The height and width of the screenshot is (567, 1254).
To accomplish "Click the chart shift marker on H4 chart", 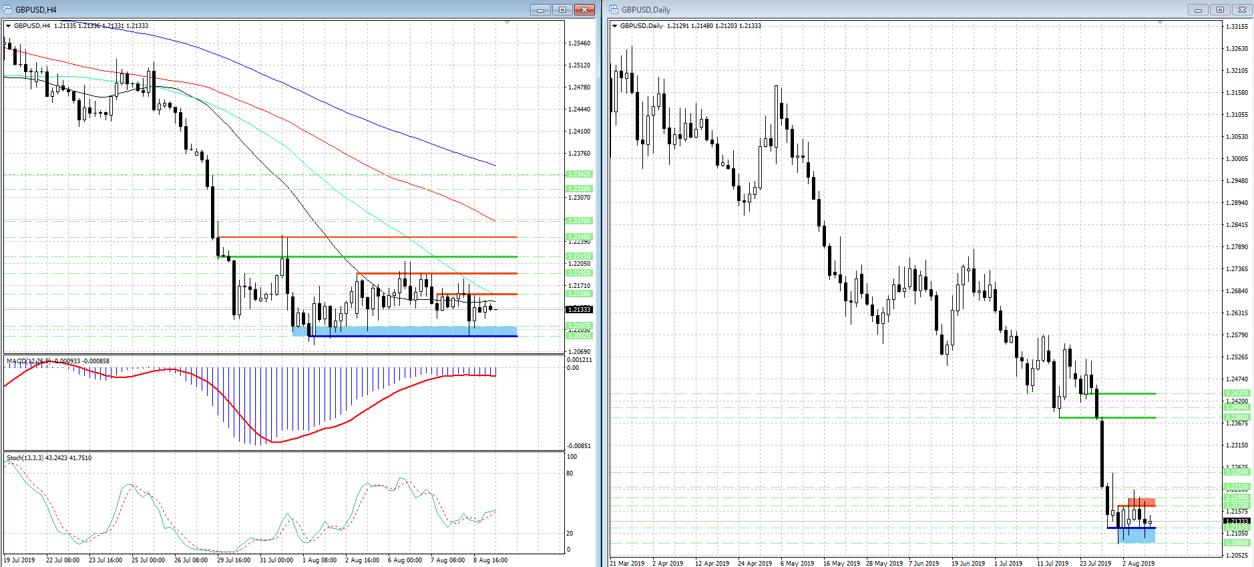I will coord(507,23).
